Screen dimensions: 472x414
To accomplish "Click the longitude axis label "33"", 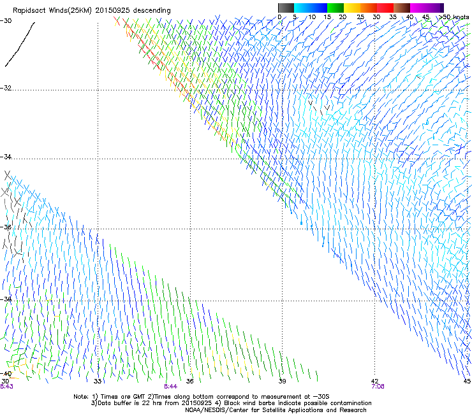I will (x=98, y=382).
